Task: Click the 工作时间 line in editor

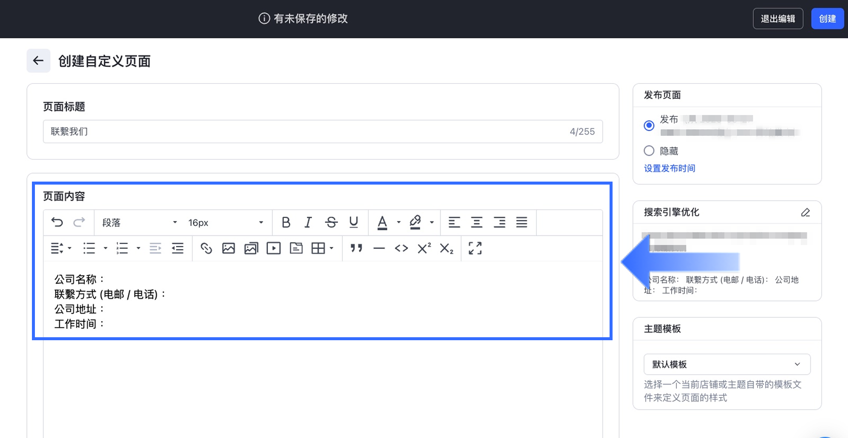Action: pyautogui.click(x=80, y=324)
